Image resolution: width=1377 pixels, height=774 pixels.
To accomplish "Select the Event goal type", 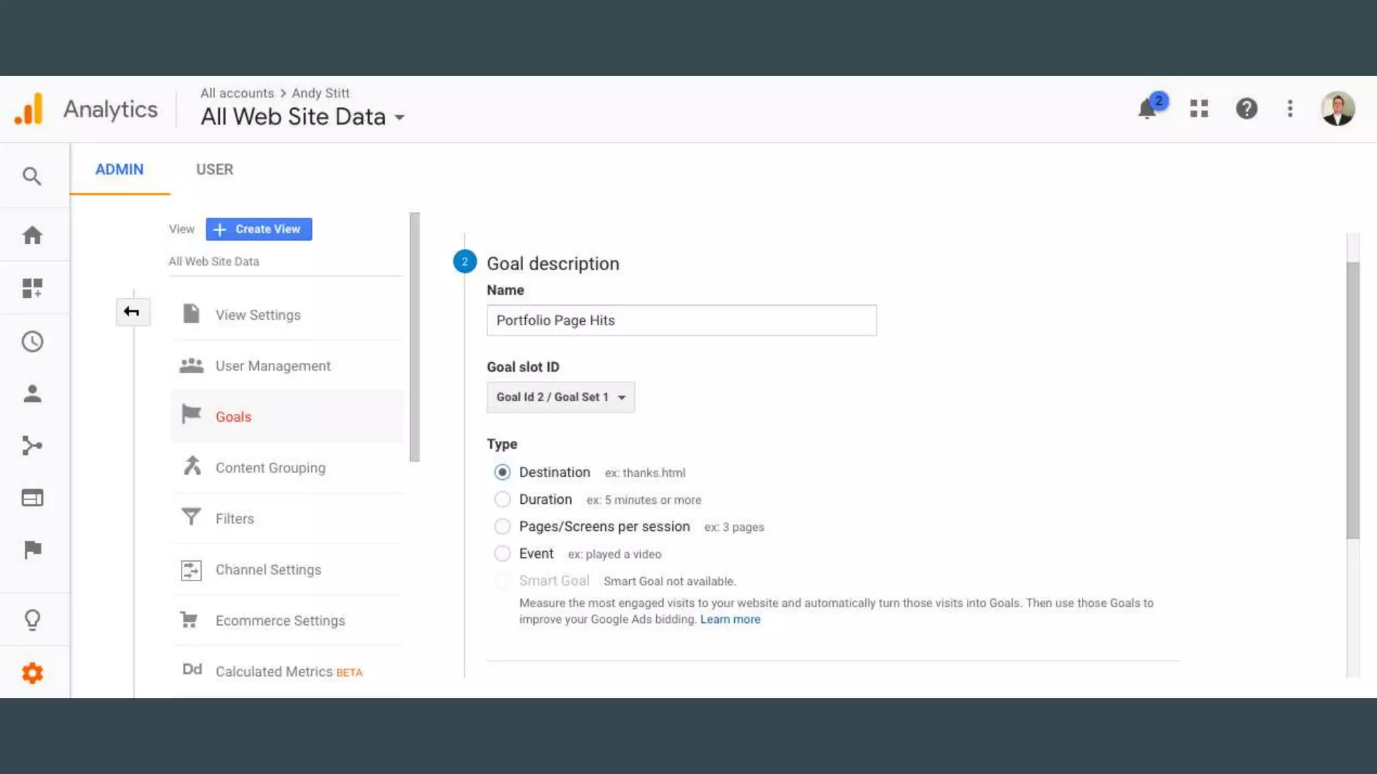I will click(x=502, y=554).
